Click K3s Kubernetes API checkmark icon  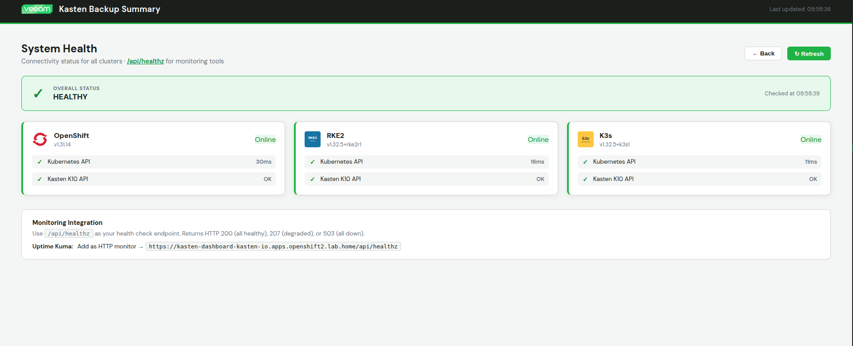[x=585, y=162]
